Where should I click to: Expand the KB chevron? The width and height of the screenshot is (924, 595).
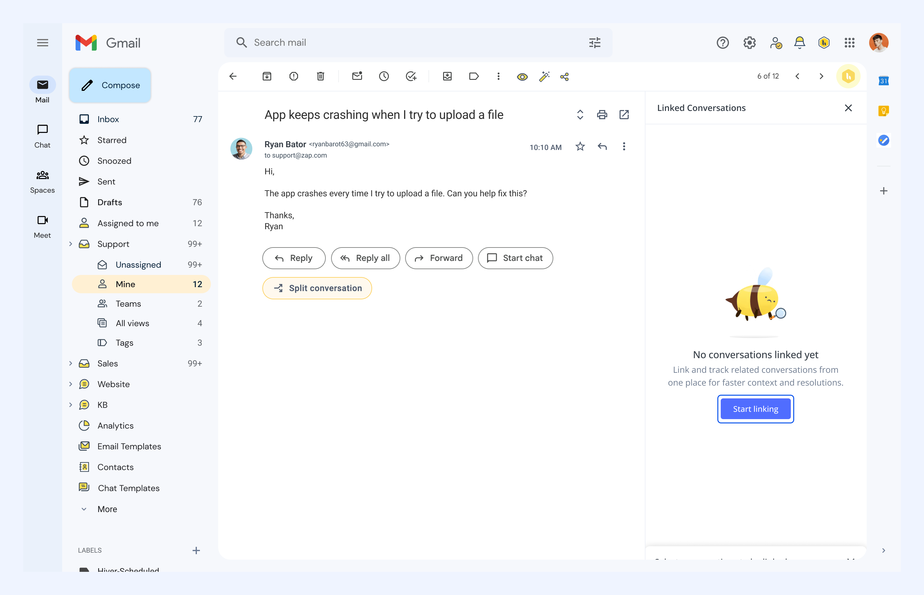click(x=71, y=405)
